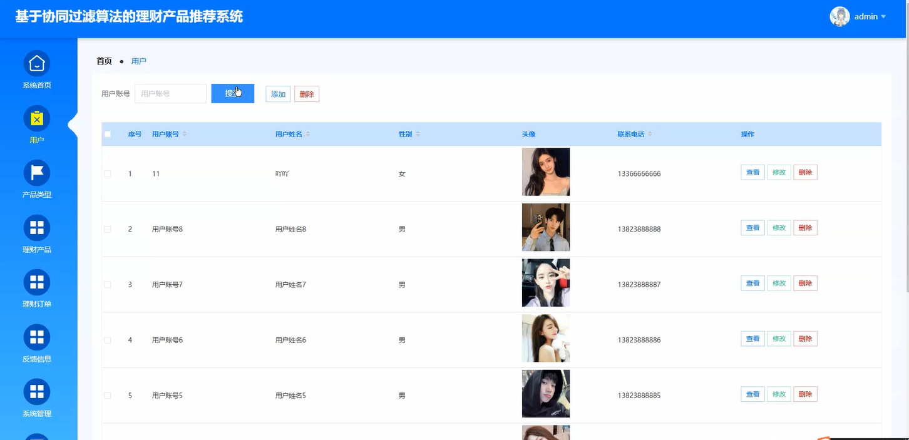Edit the user with phone 13366666666
Viewport: 909px width, 440px height.
point(779,173)
